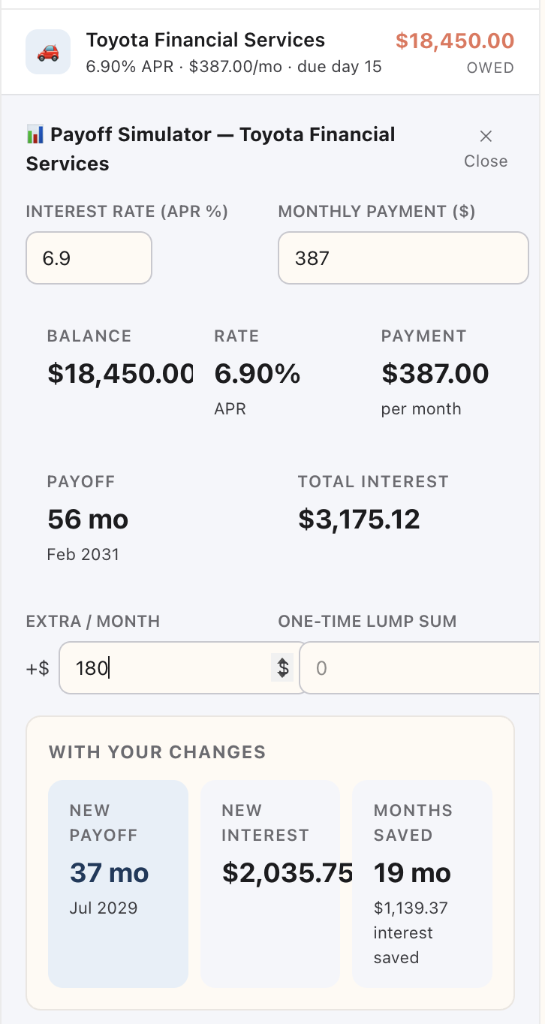Click the "Close" text label
545x1024 pixels.
click(x=486, y=161)
